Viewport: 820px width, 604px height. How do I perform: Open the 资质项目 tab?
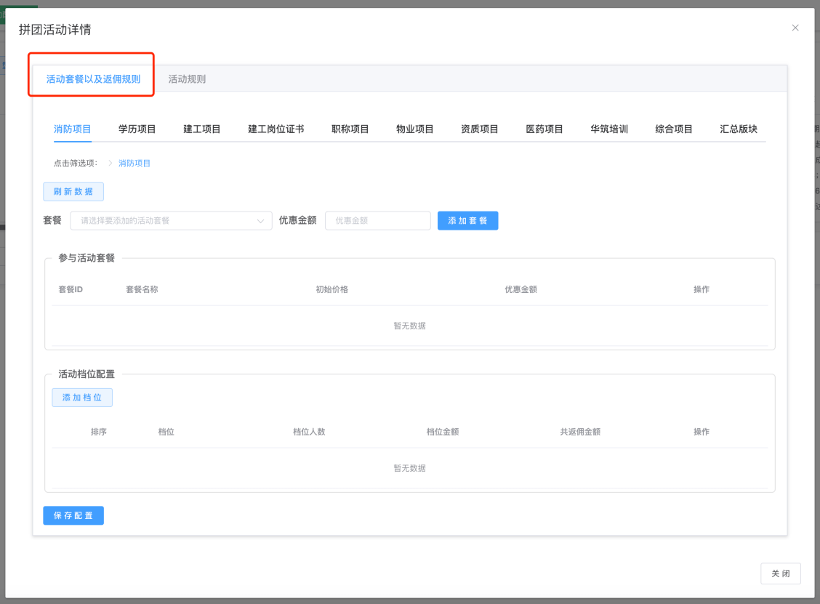(479, 129)
